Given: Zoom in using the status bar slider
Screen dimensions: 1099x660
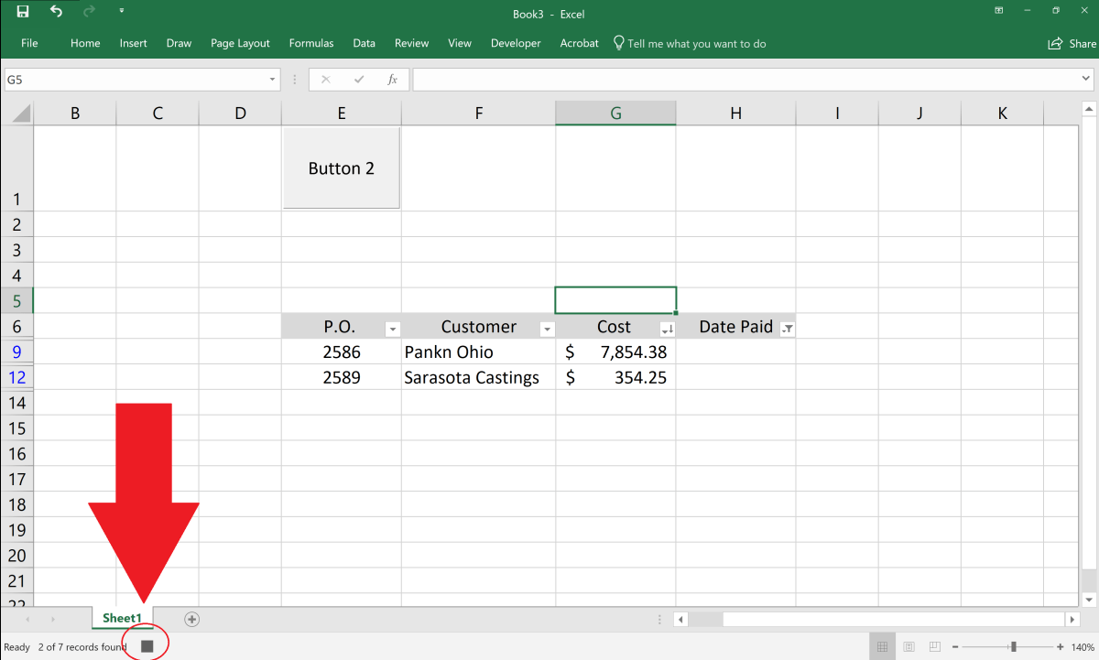Looking at the screenshot, I should [x=1060, y=645].
